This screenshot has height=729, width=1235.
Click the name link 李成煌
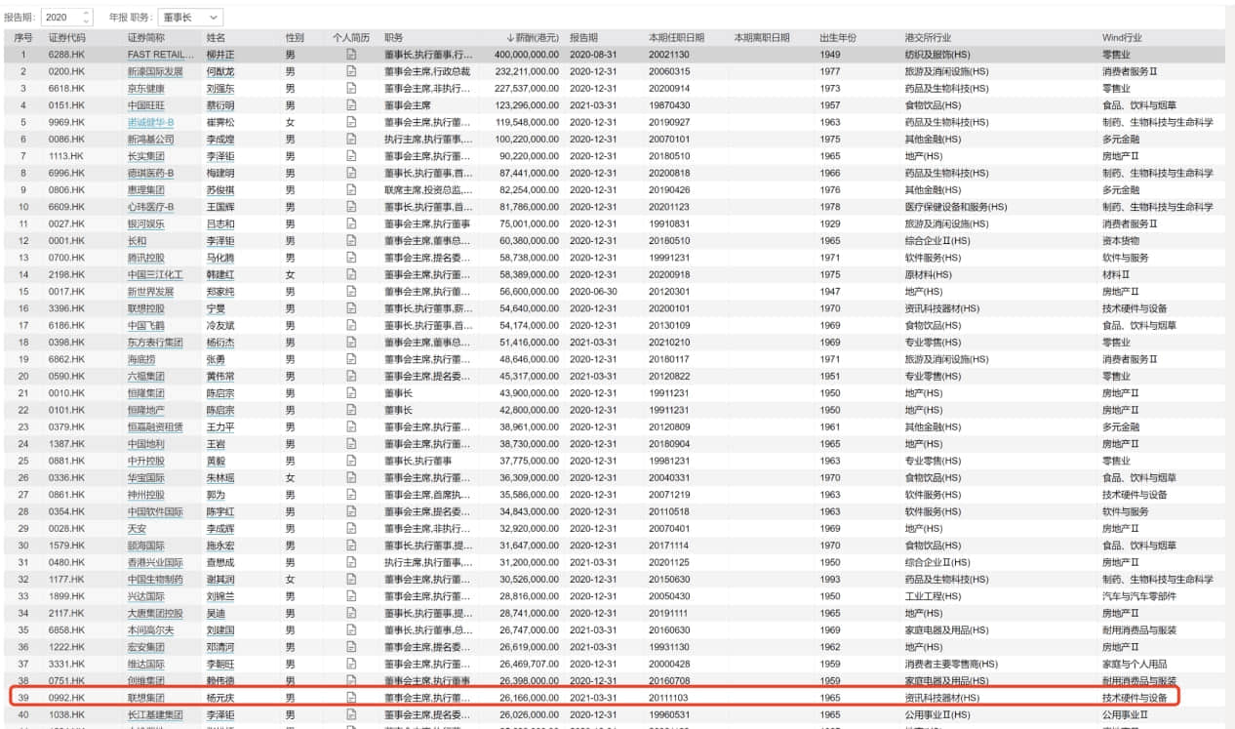pos(219,140)
